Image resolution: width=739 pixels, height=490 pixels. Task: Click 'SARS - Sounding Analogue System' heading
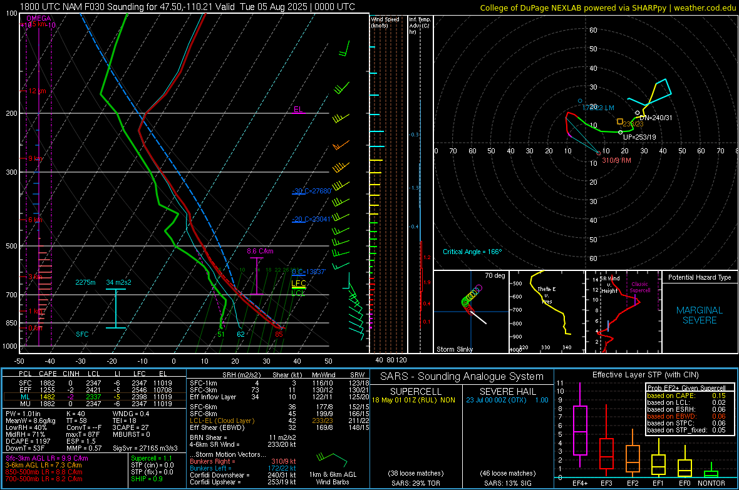pyautogui.click(x=462, y=376)
